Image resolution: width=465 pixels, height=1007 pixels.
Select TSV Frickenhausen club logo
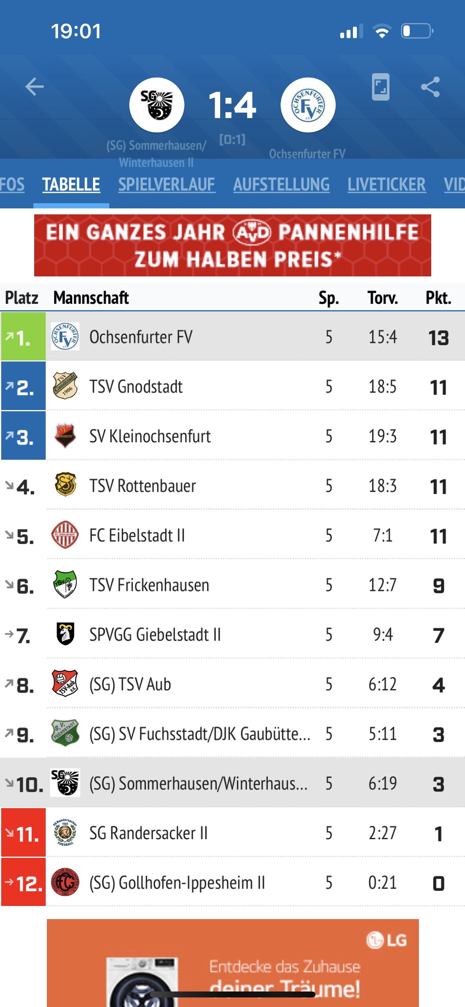point(65,585)
